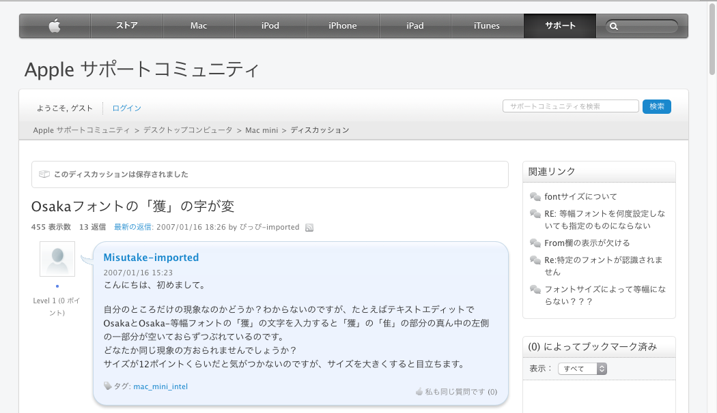Viewport: 717px width, 413px height.
Task: Click the Apple logo in navigation bar
Action: point(55,25)
